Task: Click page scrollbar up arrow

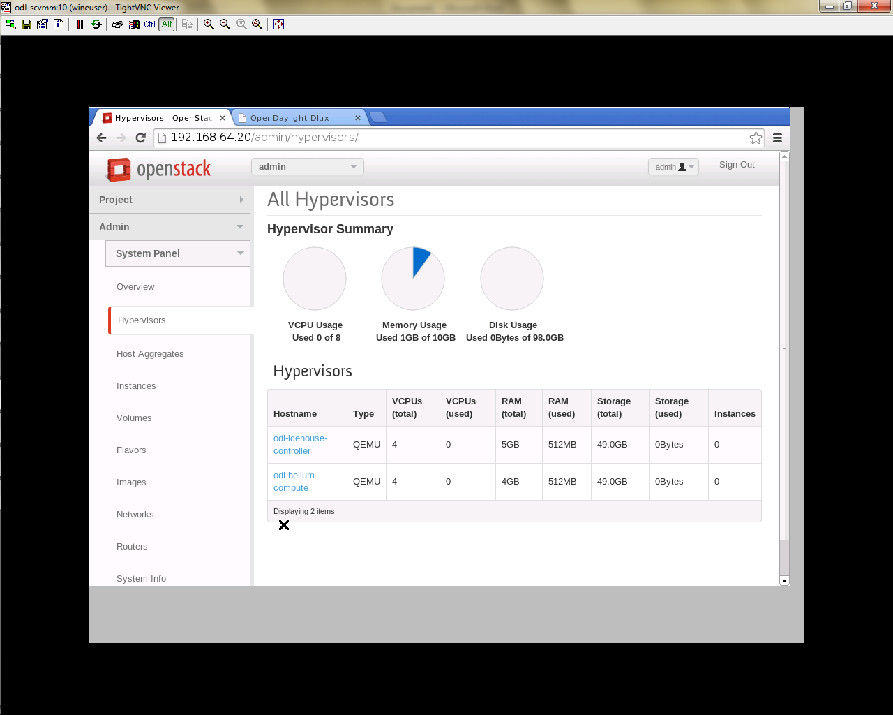Action: [x=784, y=156]
